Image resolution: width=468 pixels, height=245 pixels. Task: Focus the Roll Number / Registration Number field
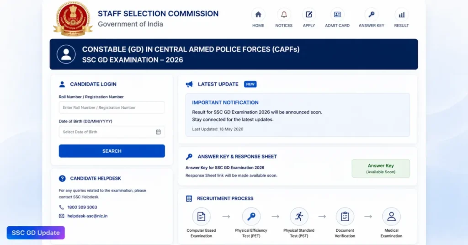[112, 107]
